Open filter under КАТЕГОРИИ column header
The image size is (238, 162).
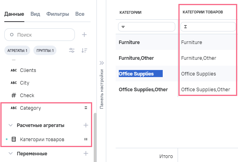(x=147, y=27)
